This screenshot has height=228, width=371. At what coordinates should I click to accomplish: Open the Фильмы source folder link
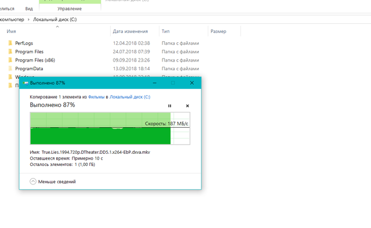tap(96, 97)
